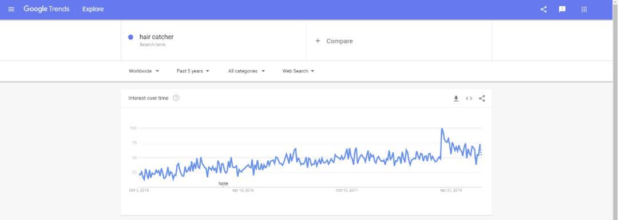The width and height of the screenshot is (618, 220).
Task: Open the Web Search type dropdown
Action: click(x=298, y=71)
